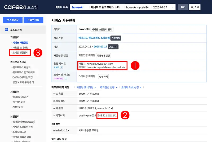Open 계정초기화 menu item
Image resolution: width=212 pixels, height=142 pixels.
tap(18, 107)
